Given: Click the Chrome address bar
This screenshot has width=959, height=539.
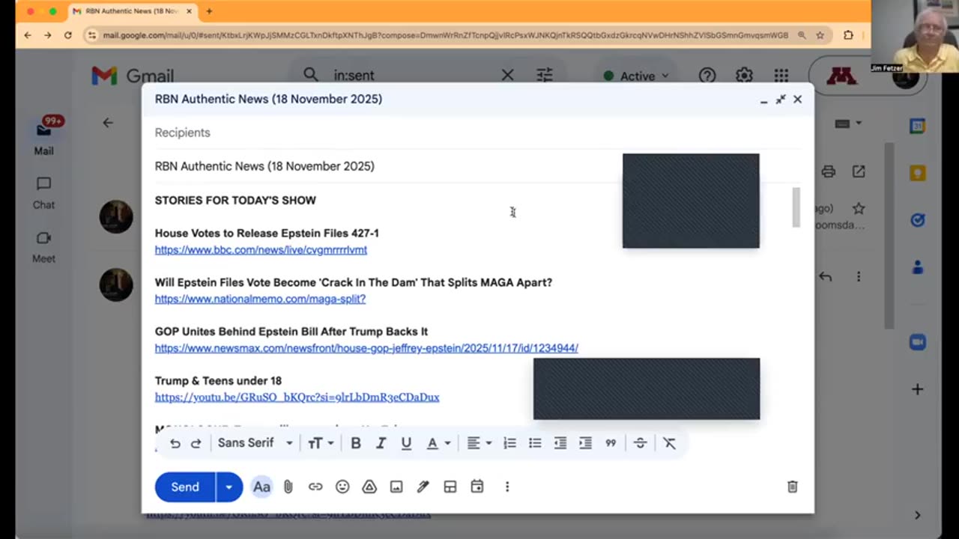Looking at the screenshot, I should click(446, 35).
